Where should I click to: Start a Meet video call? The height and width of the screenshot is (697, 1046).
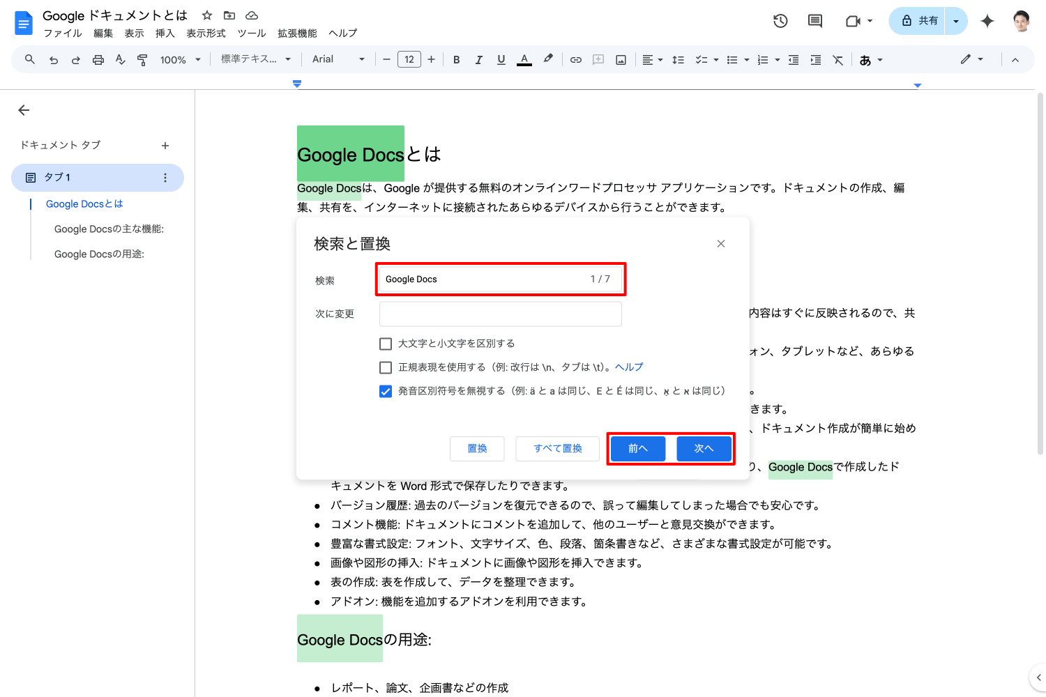pyautogui.click(x=854, y=21)
